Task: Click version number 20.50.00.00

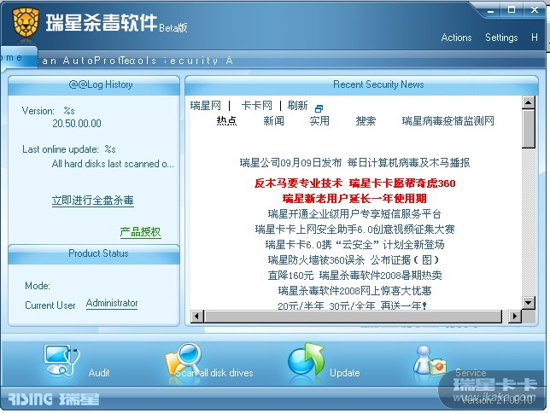Action: click(x=77, y=124)
